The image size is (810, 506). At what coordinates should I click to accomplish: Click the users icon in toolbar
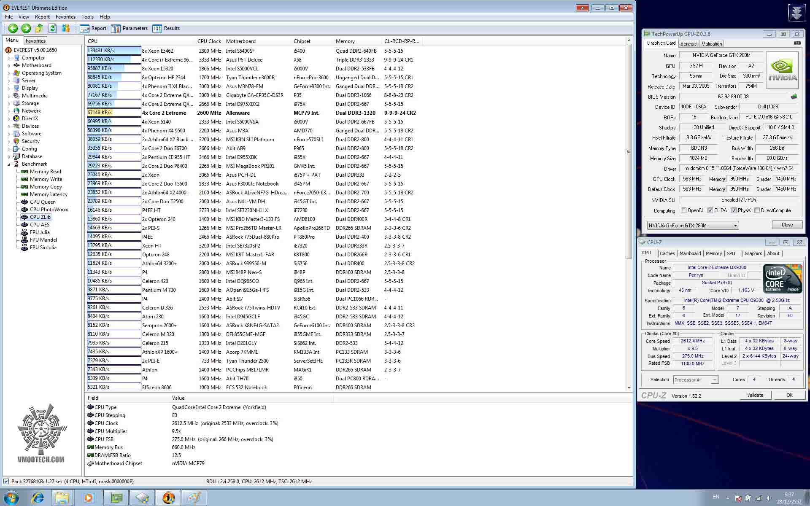click(x=66, y=28)
